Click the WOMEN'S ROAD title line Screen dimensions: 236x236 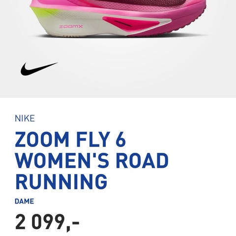pos(91,160)
